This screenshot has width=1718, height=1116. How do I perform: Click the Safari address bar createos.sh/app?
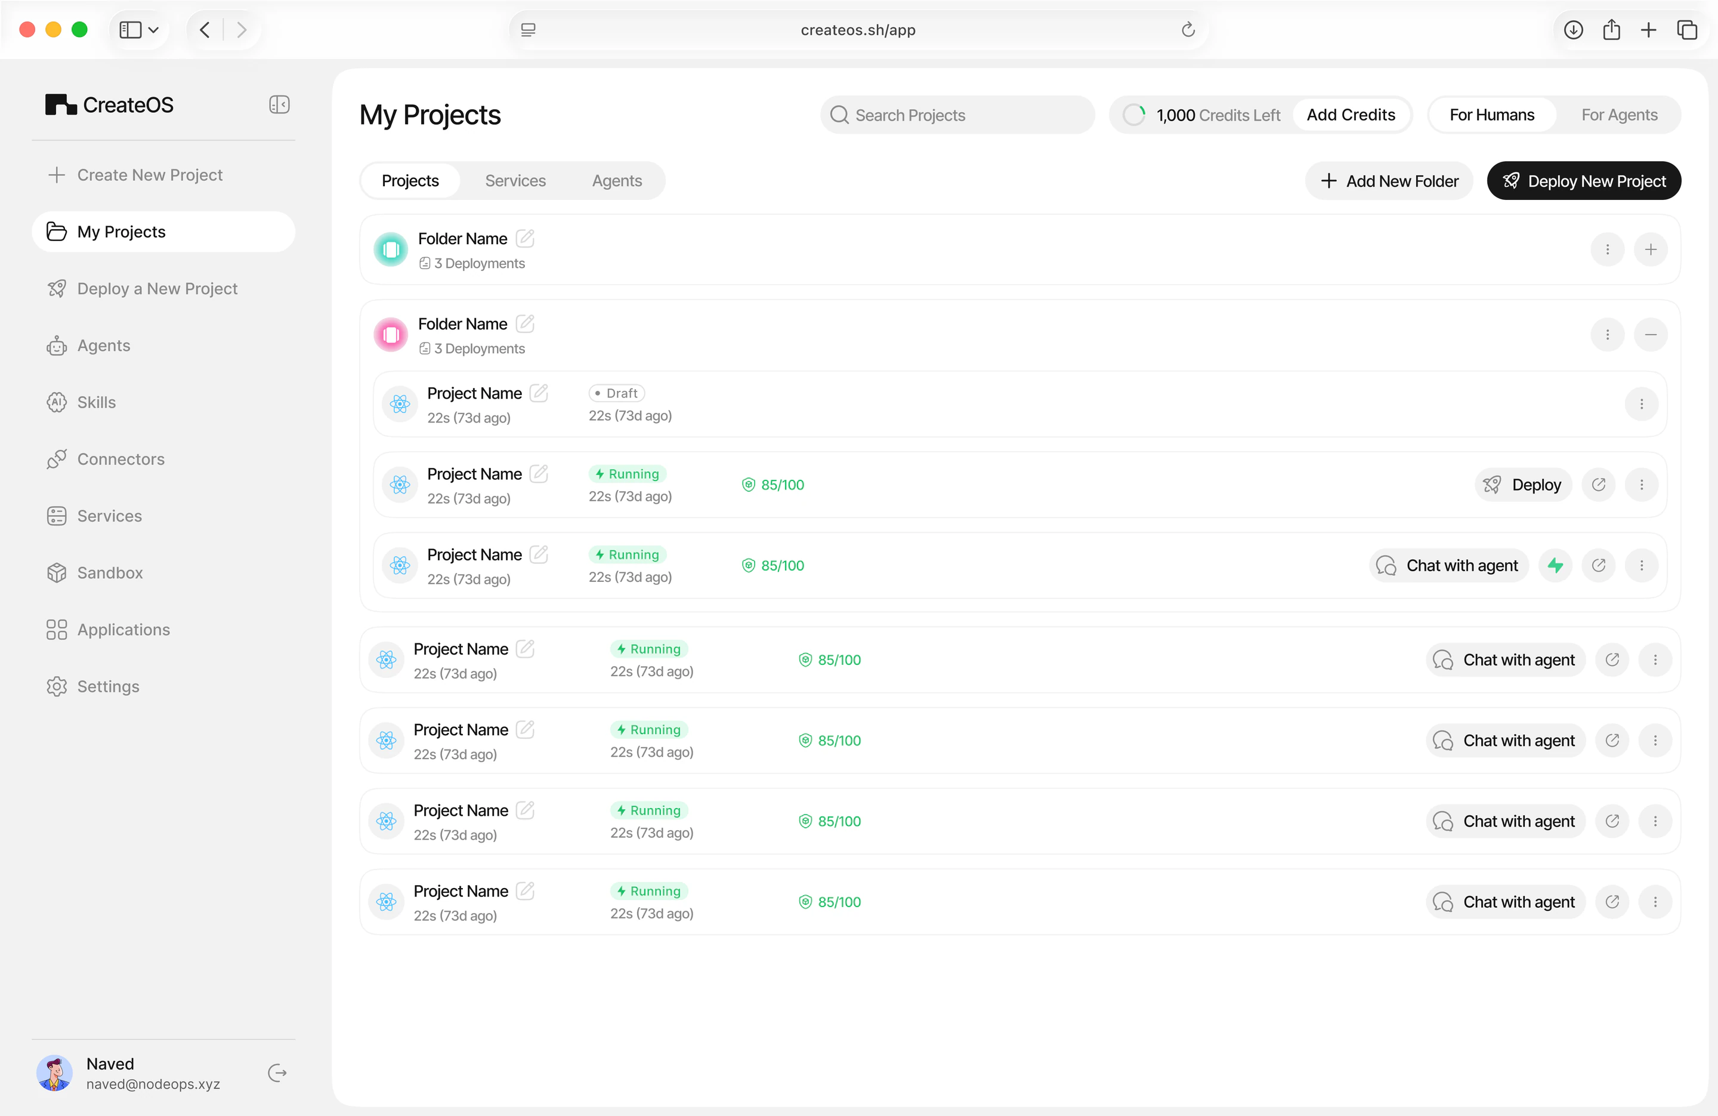(x=858, y=30)
